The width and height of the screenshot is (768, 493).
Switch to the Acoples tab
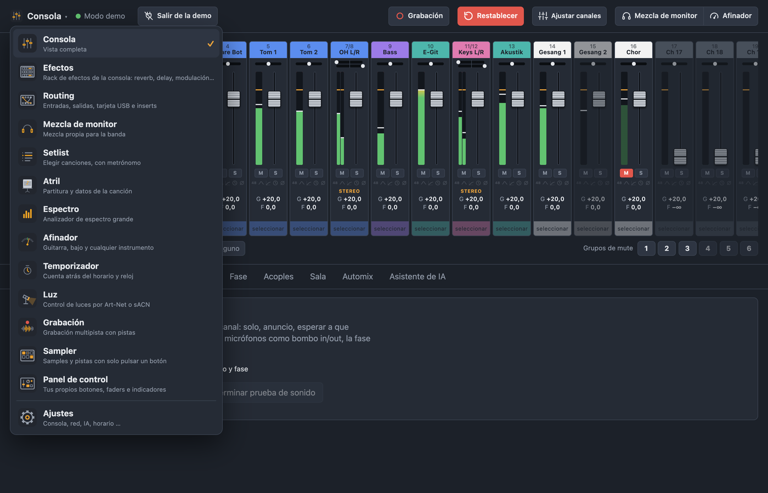pos(279,277)
